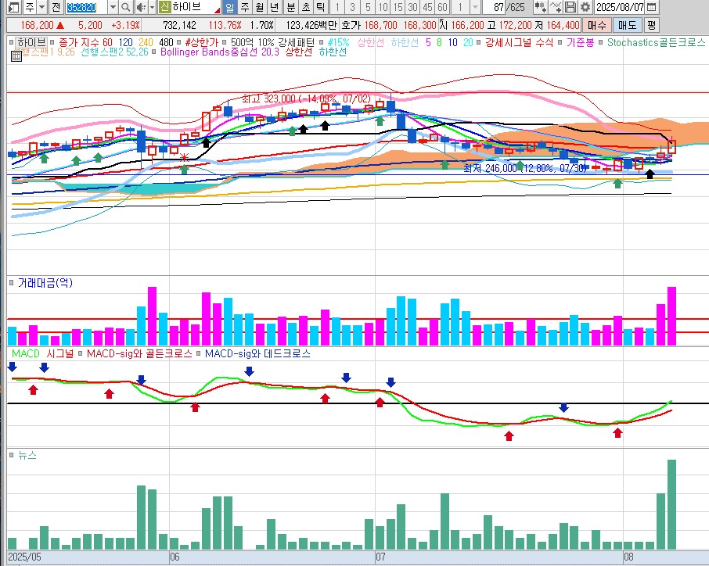Viewport: 709px width, 566px height.
Task: Switch to 주 weekly period
Action: coord(245,7)
